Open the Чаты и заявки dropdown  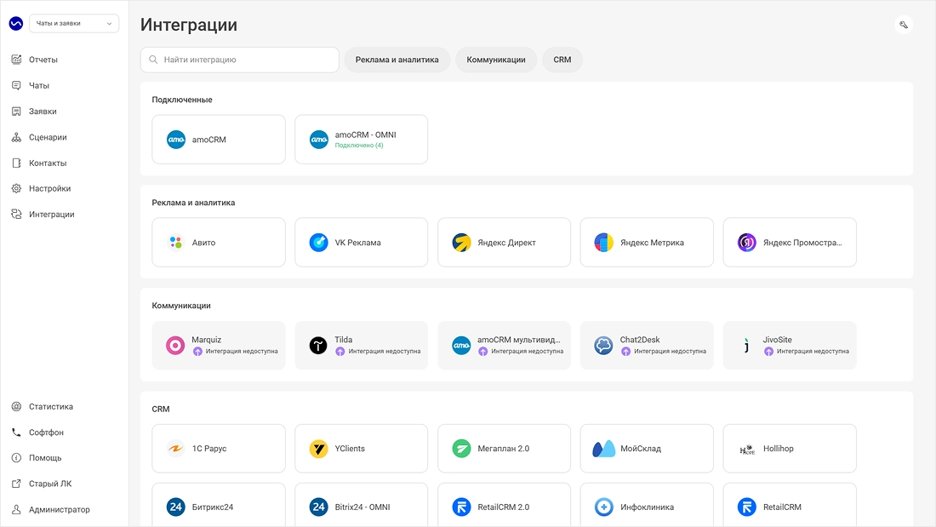coord(74,23)
